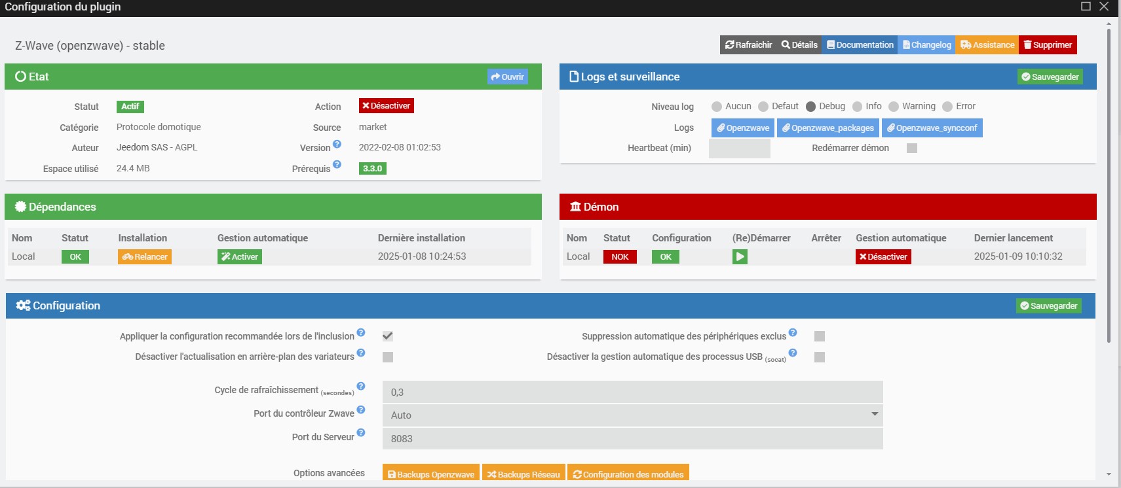Click the daemon NOK status badge
The width and height of the screenshot is (1121, 488).
tap(620, 256)
